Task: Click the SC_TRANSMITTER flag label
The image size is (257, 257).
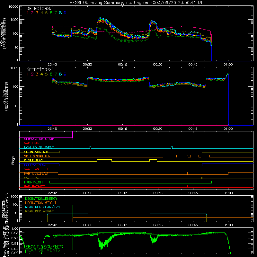Action: click(37, 156)
